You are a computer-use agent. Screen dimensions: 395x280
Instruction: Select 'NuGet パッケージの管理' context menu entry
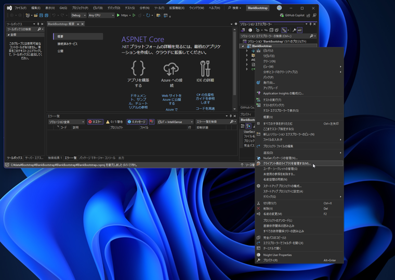click(x=299, y=158)
